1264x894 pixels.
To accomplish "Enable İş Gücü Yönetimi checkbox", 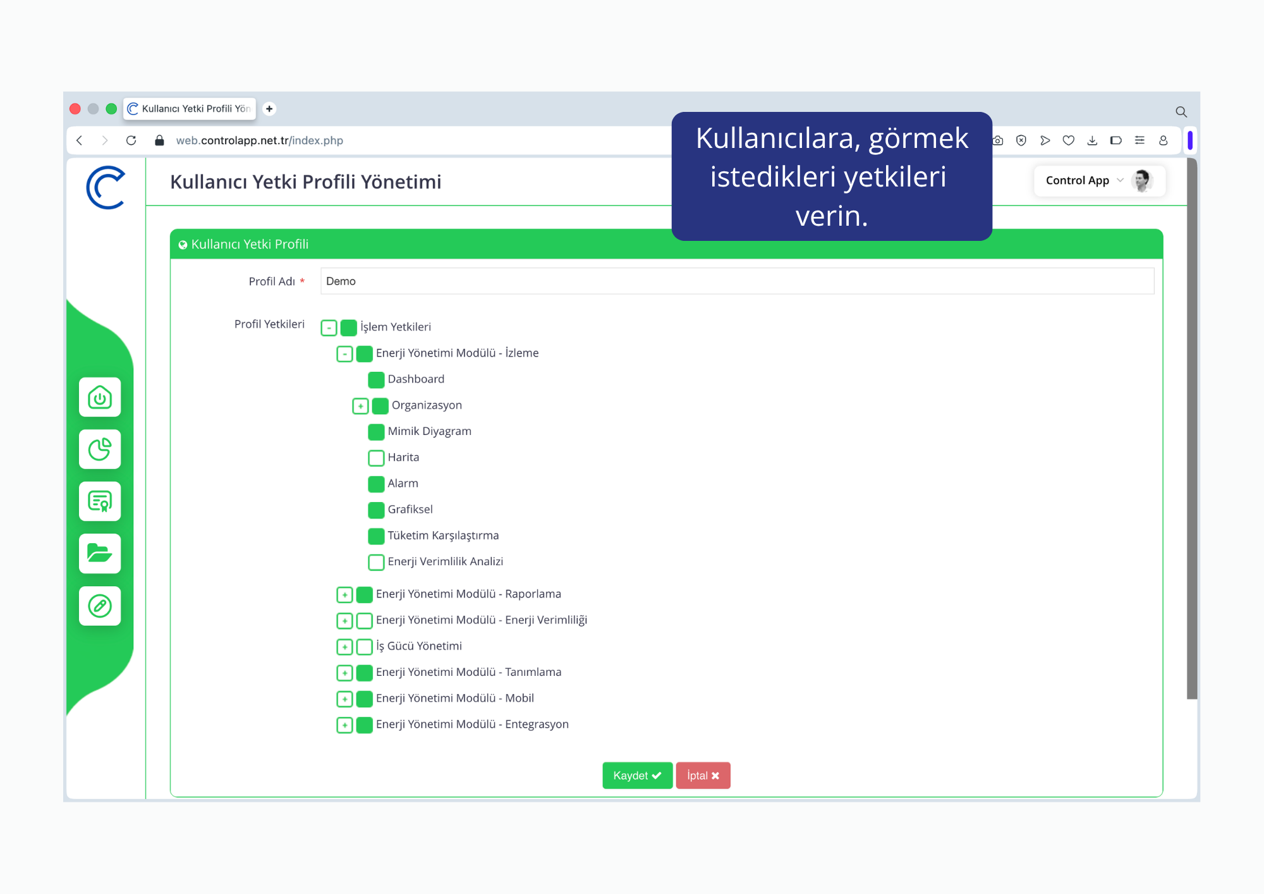I will pos(364,647).
